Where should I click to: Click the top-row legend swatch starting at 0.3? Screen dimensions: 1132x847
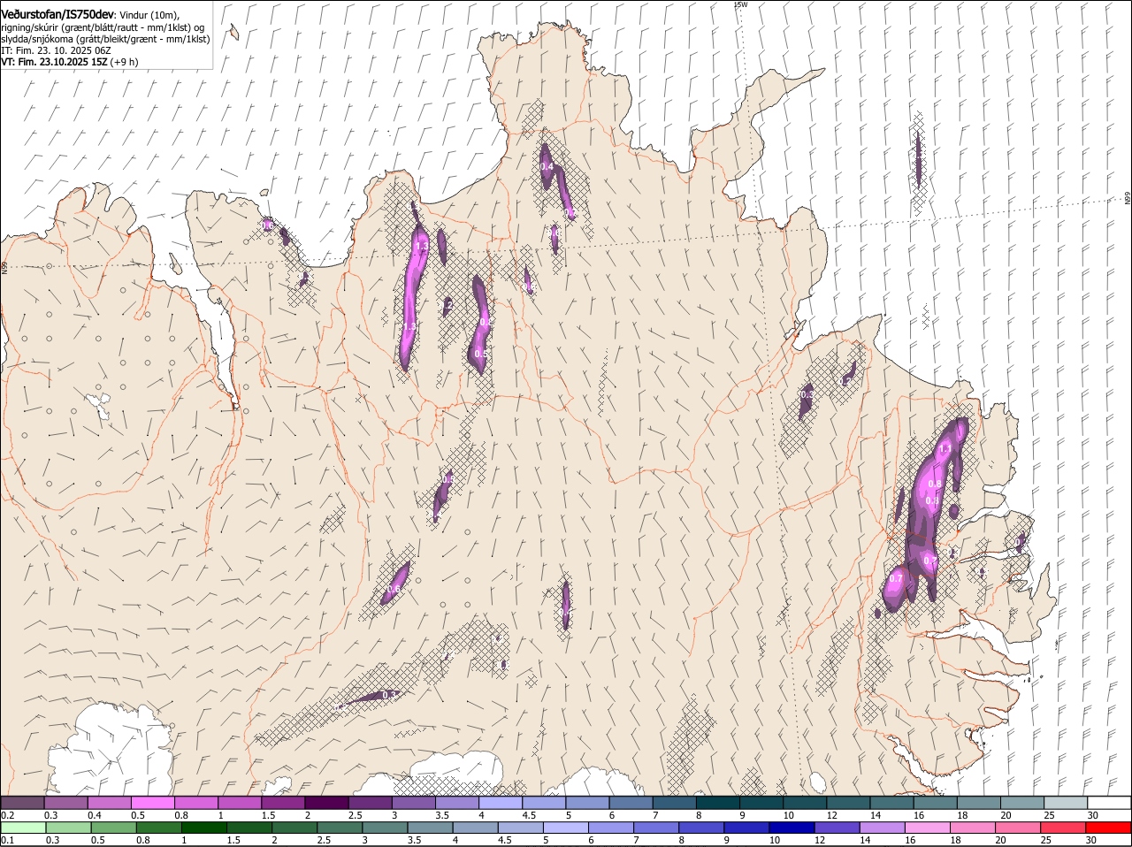pyautogui.click(x=65, y=802)
